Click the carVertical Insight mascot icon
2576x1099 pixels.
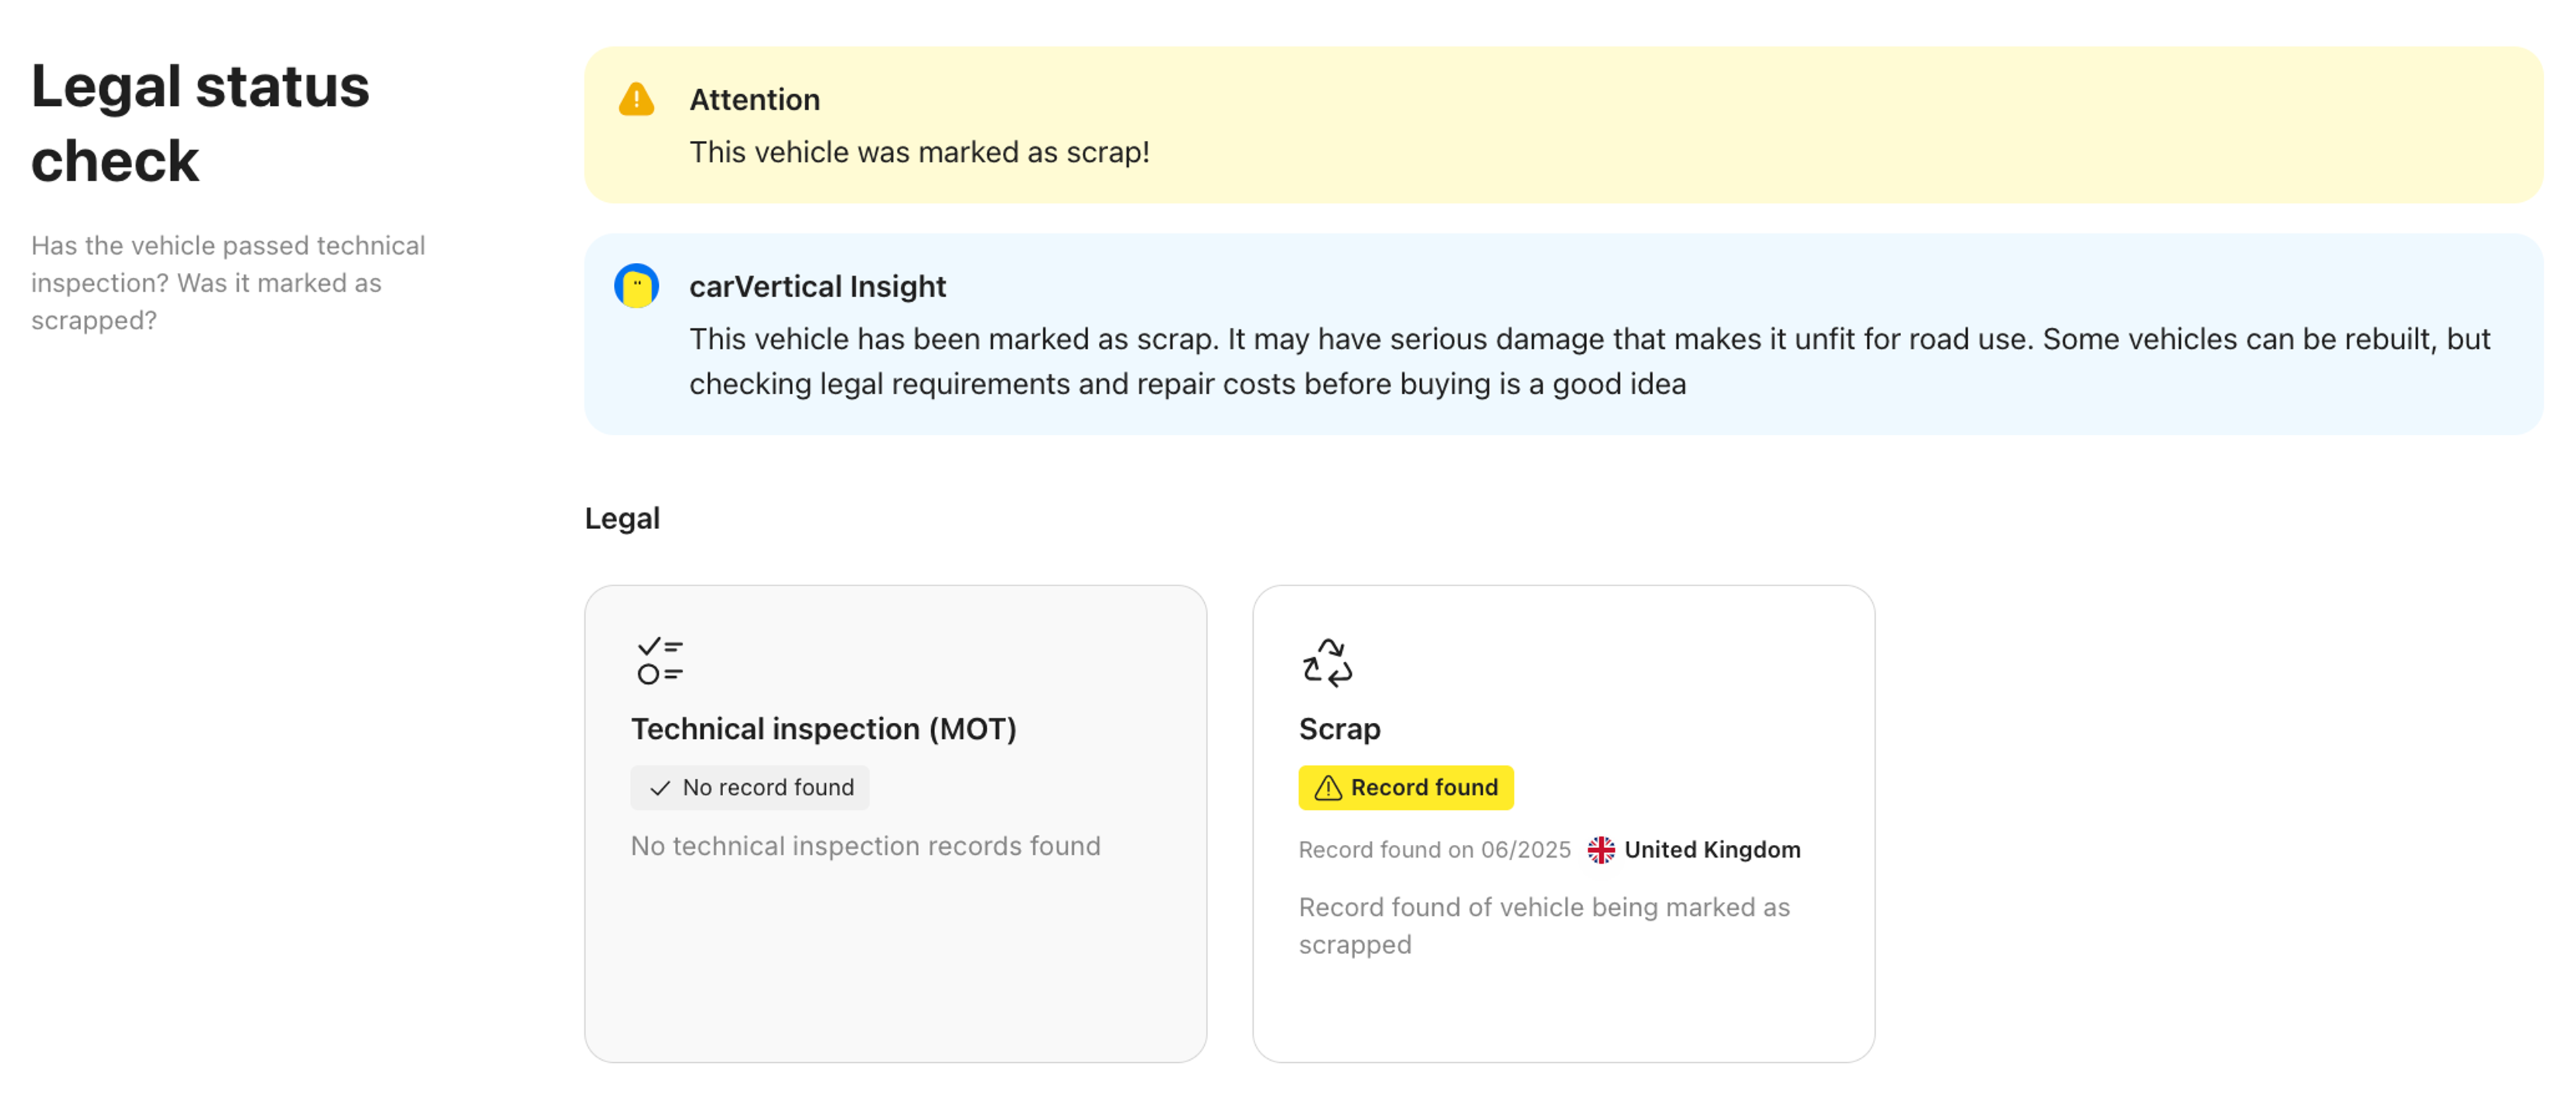636,286
